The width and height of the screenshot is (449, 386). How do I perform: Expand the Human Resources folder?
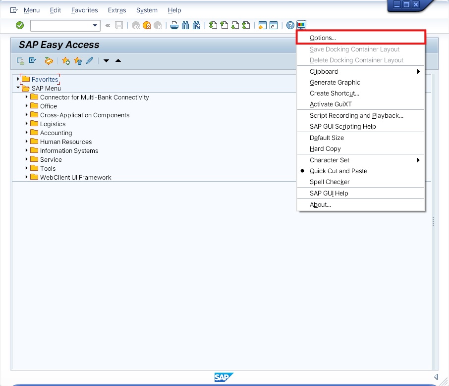(x=27, y=141)
